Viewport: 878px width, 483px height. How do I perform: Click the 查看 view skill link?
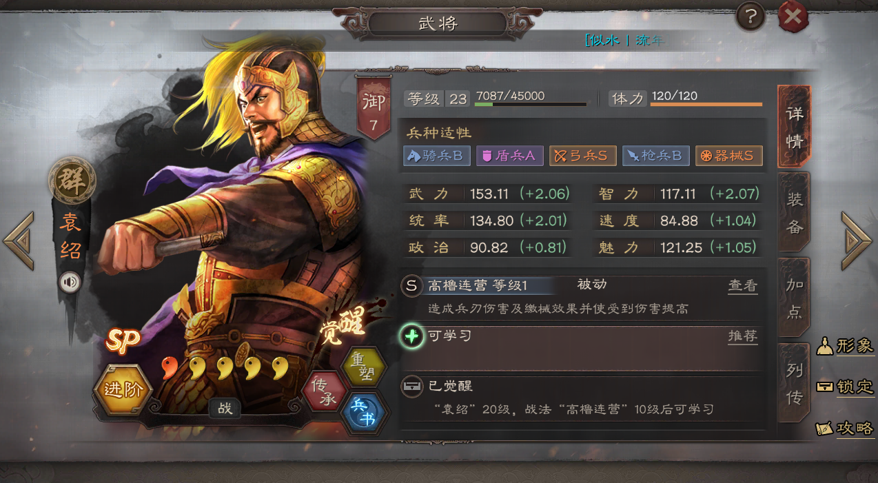743,285
